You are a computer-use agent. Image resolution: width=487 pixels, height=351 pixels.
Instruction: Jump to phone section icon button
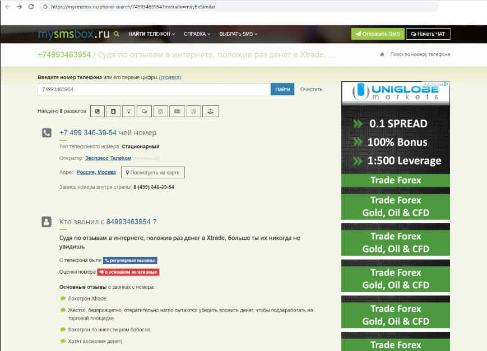(98, 111)
